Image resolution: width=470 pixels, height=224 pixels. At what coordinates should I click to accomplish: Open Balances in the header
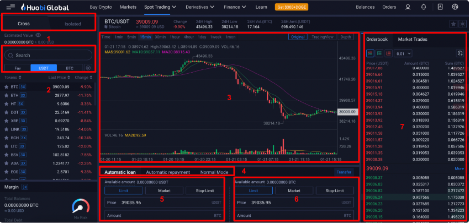pos(366,7)
